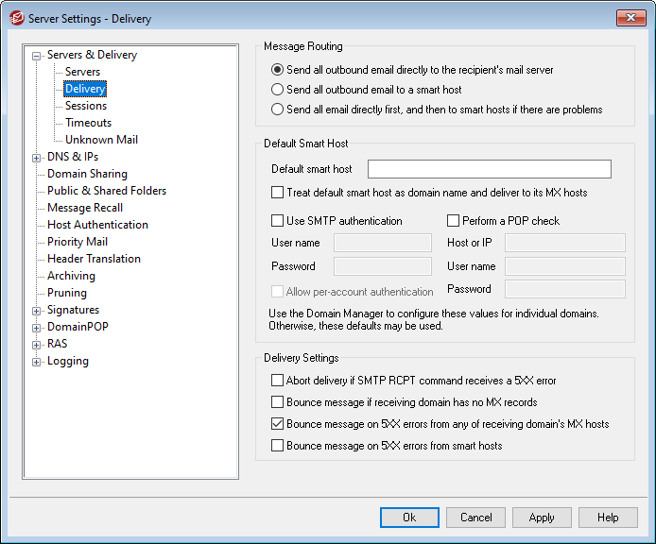656x544 pixels.
Task: Enable Abort delivery on SMTP RCPT 5XX error
Action: (277, 382)
